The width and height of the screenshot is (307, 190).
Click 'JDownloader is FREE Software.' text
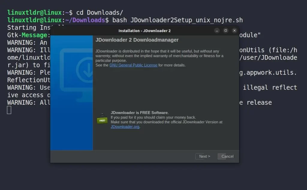click(x=140, y=113)
